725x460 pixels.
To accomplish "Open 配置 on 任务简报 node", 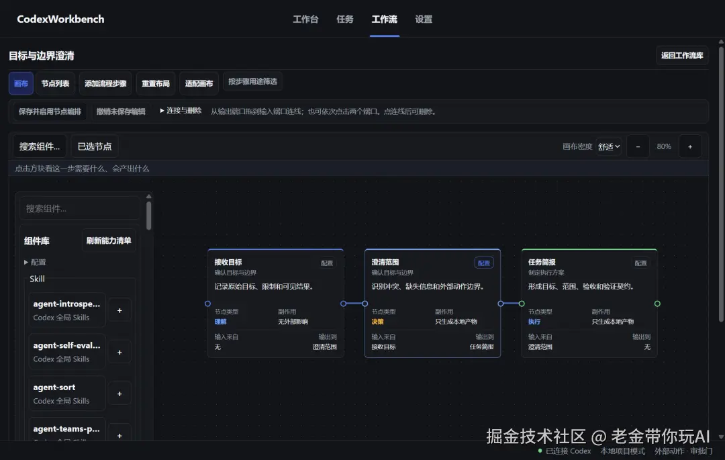I will pyautogui.click(x=641, y=263).
